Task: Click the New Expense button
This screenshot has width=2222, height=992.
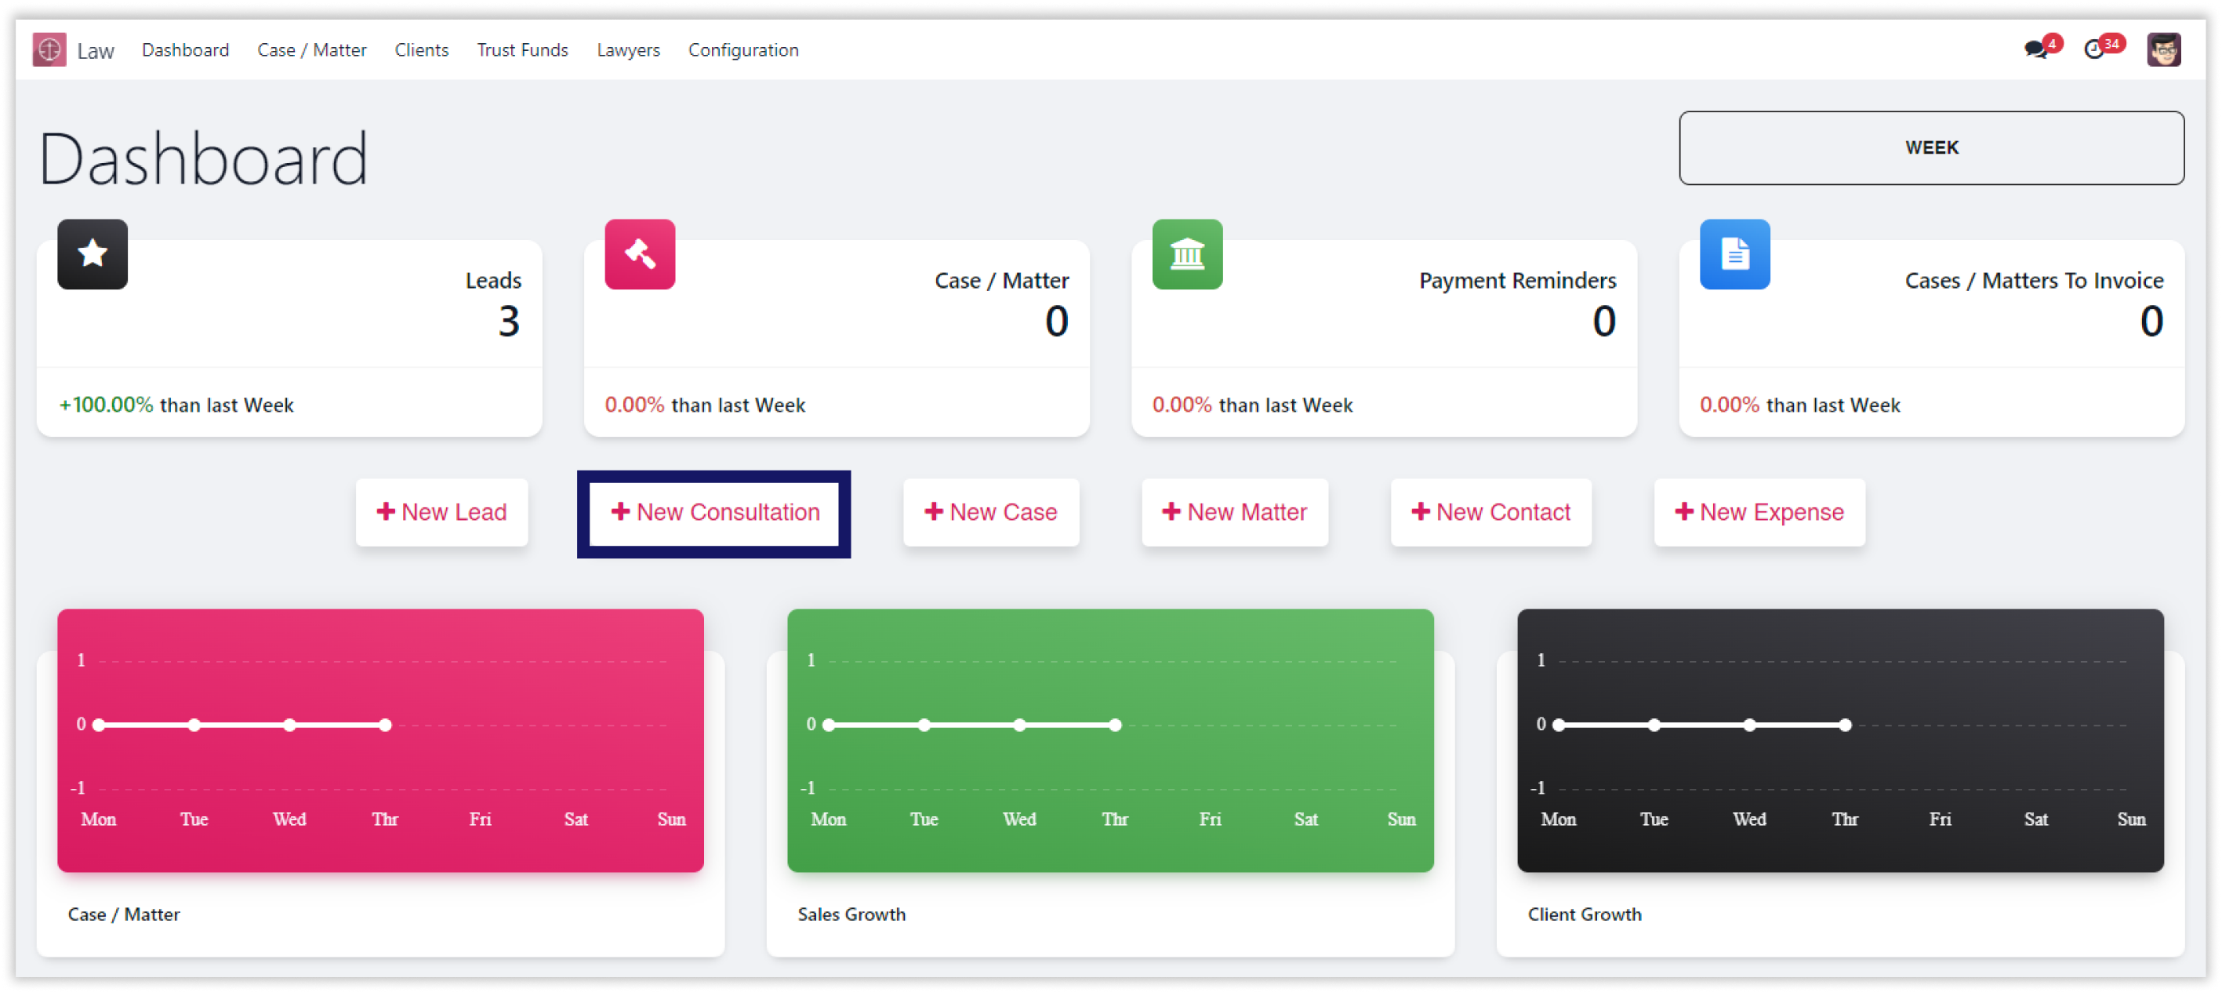Action: pyautogui.click(x=1759, y=511)
